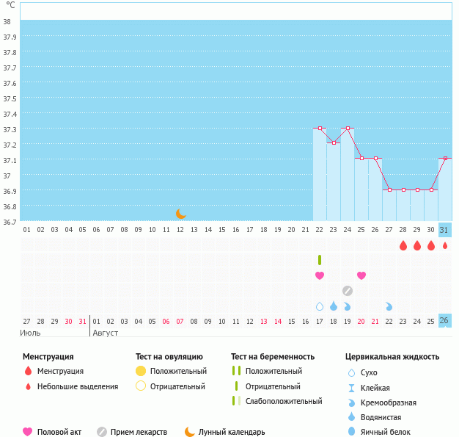
Task: Click the pink heart on August 20
Action: (361, 275)
